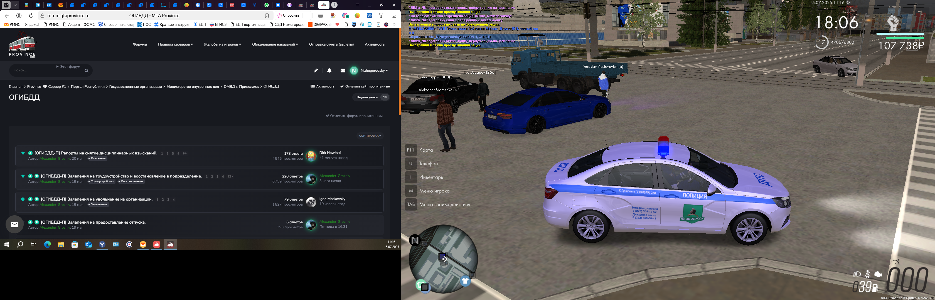
Task: Switch to the Telegram browser tab
Action: 38,5
